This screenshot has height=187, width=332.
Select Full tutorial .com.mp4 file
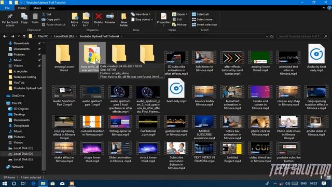[148, 126]
